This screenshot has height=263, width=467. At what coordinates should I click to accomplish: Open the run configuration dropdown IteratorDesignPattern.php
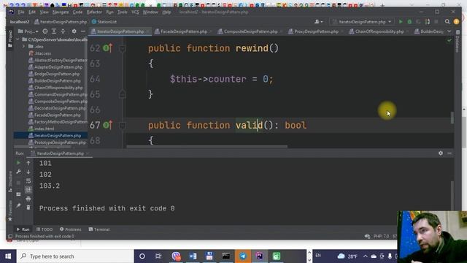click(362, 22)
